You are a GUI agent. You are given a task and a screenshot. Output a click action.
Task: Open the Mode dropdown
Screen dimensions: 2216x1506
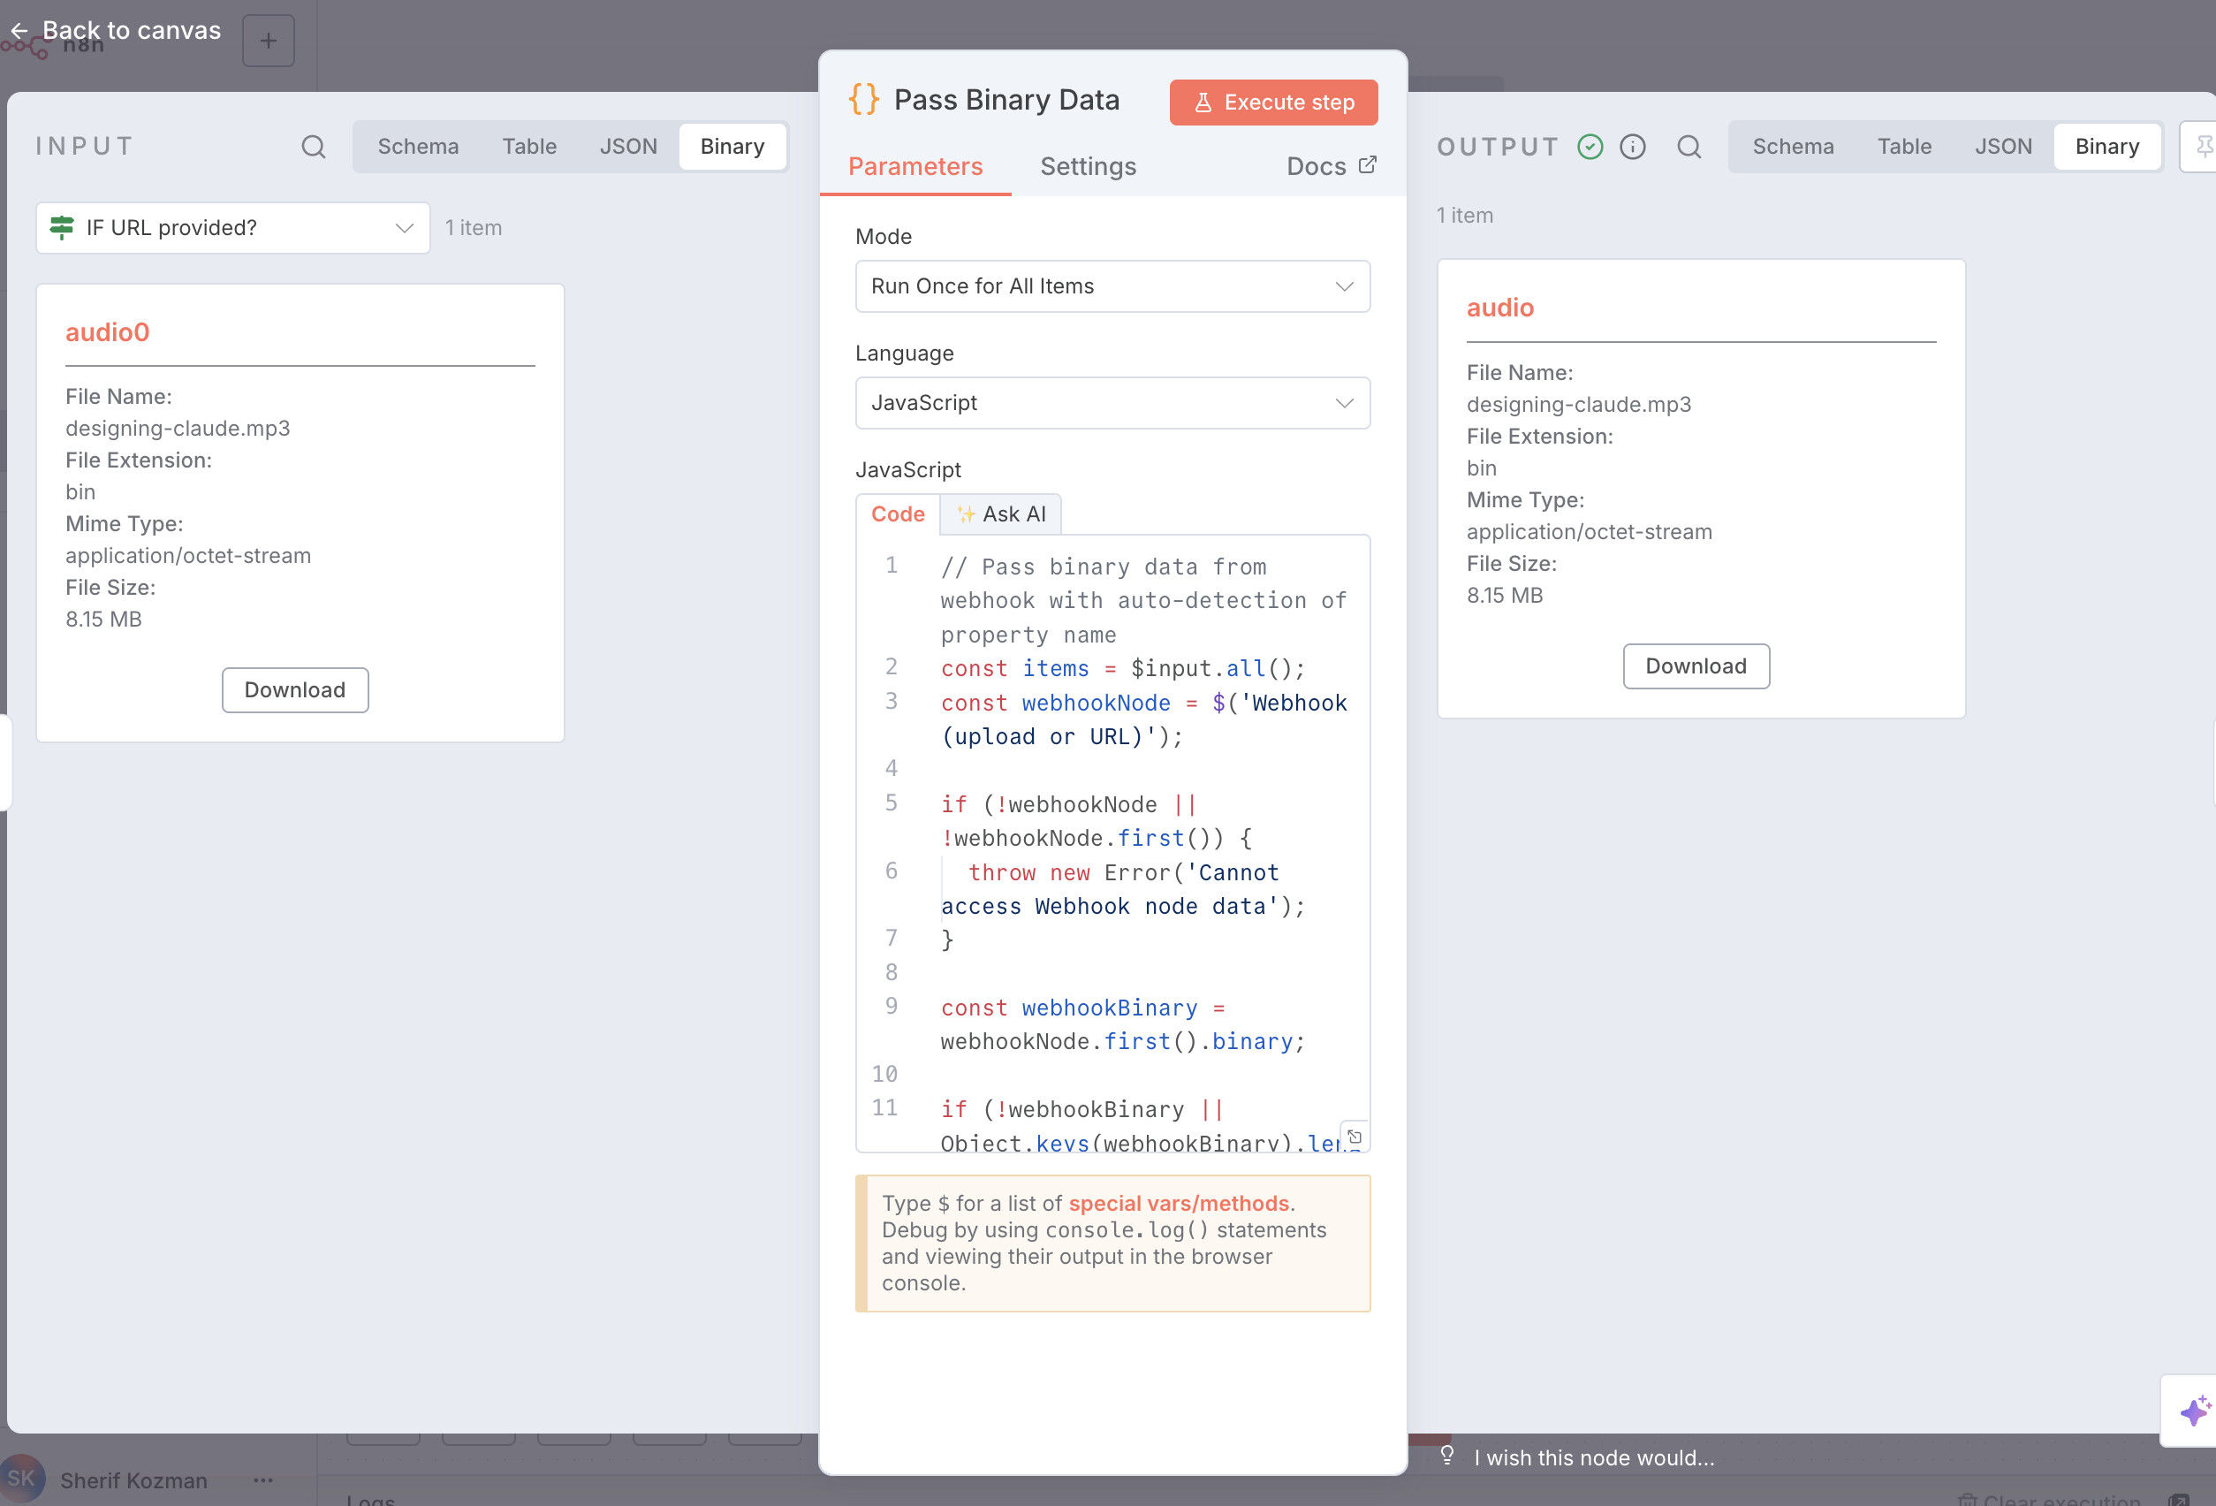tap(1112, 286)
